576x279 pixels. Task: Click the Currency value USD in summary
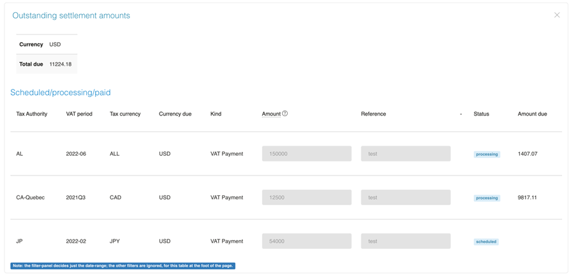click(x=55, y=44)
